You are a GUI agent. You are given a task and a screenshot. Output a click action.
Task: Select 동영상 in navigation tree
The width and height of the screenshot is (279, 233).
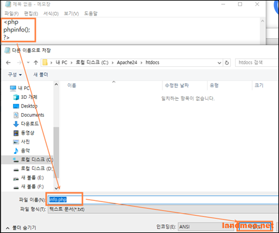point(27,133)
